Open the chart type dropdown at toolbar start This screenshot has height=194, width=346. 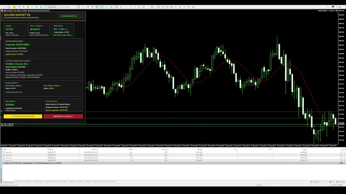[x=4, y=7]
